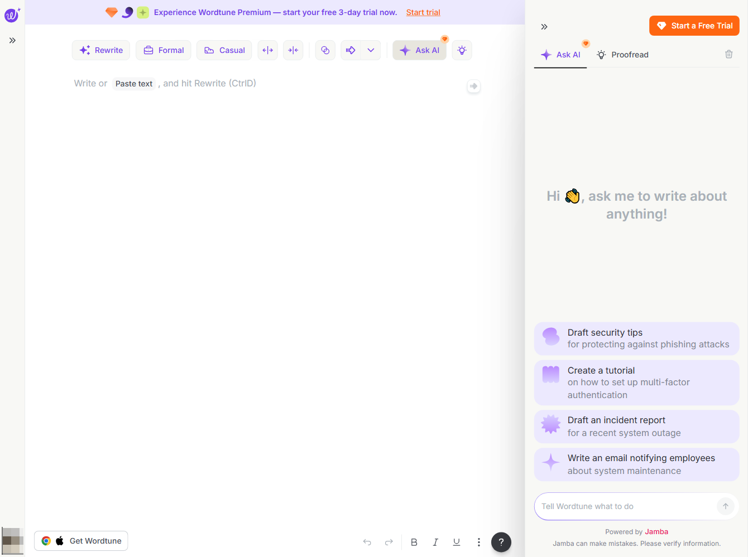Click the Start trial link

(423, 12)
